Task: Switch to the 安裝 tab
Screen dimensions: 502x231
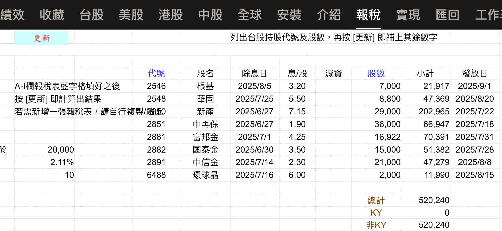Action: 289,15
